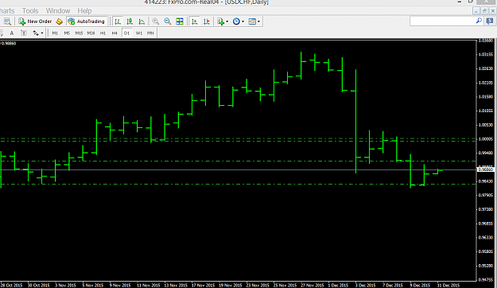
Task: Toggle chart shift from right border
Action: (x=207, y=21)
